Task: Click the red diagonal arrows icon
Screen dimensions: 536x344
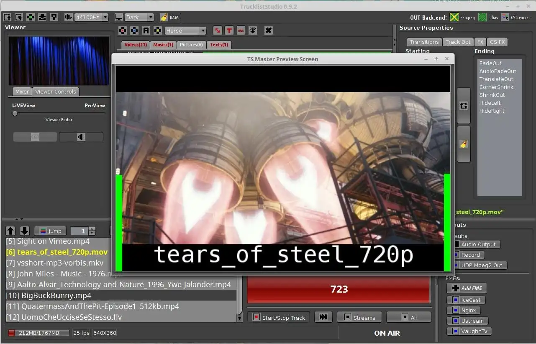Action: (x=217, y=30)
